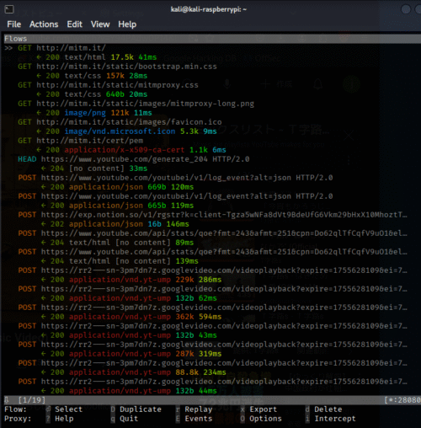Click the yt-ump 88.8k 234ms response
The height and width of the screenshot is (428, 421).
pos(134,372)
